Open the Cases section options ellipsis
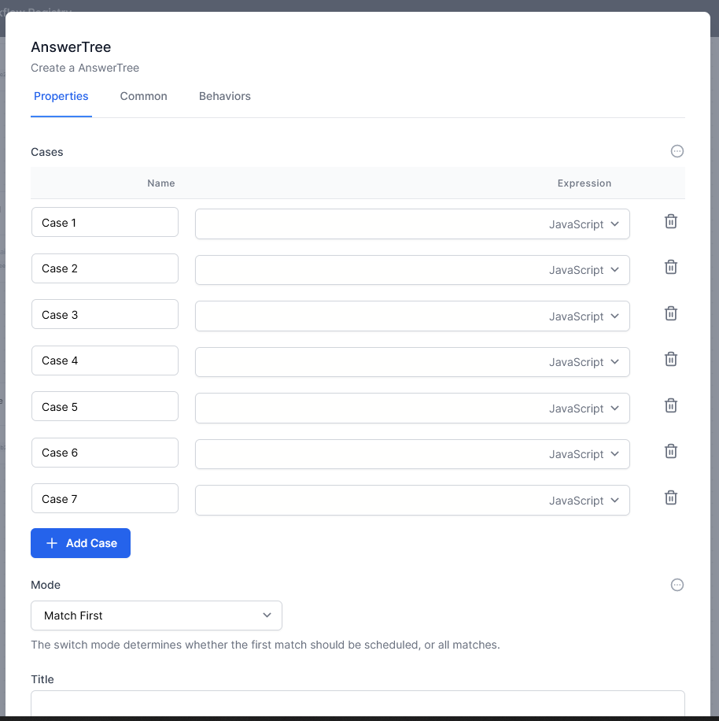719x721 pixels. click(677, 151)
